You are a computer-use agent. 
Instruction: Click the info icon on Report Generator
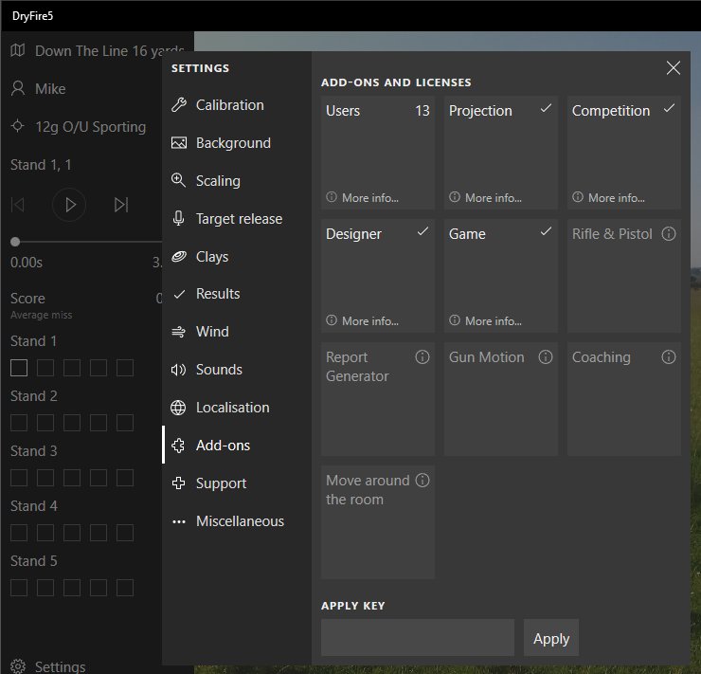(x=422, y=356)
